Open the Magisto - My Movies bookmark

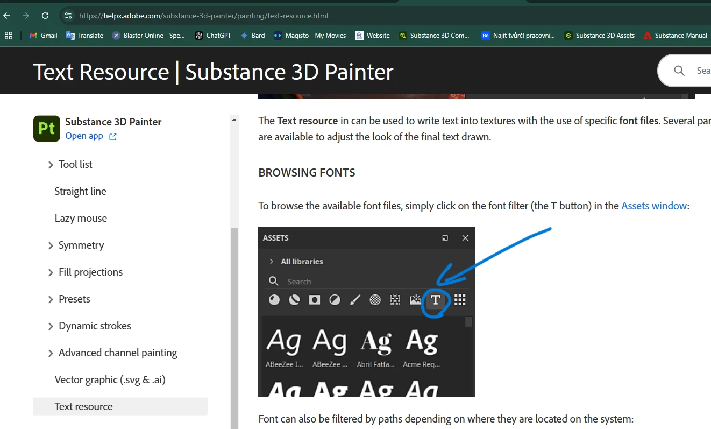coord(310,36)
